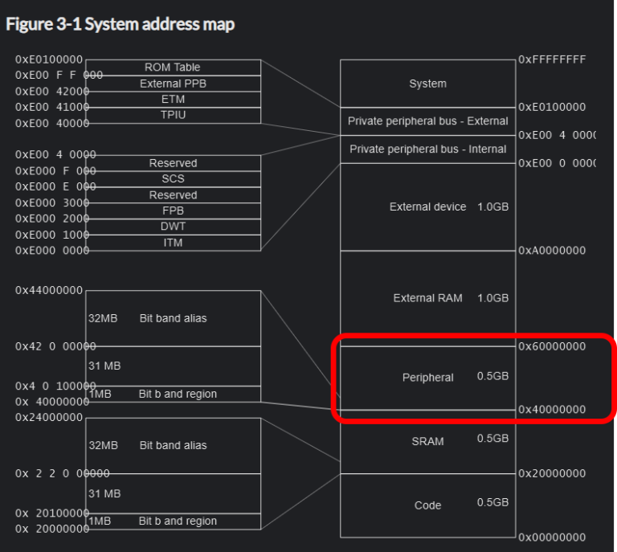Image resolution: width=617 pixels, height=552 pixels.
Task: Click the Figure 3-1 System address map heading
Action: tap(121, 24)
